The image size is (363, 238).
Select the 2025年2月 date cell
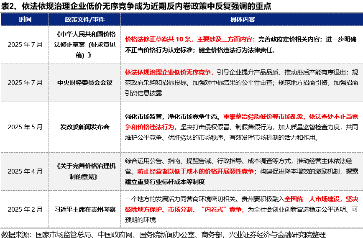25,209
